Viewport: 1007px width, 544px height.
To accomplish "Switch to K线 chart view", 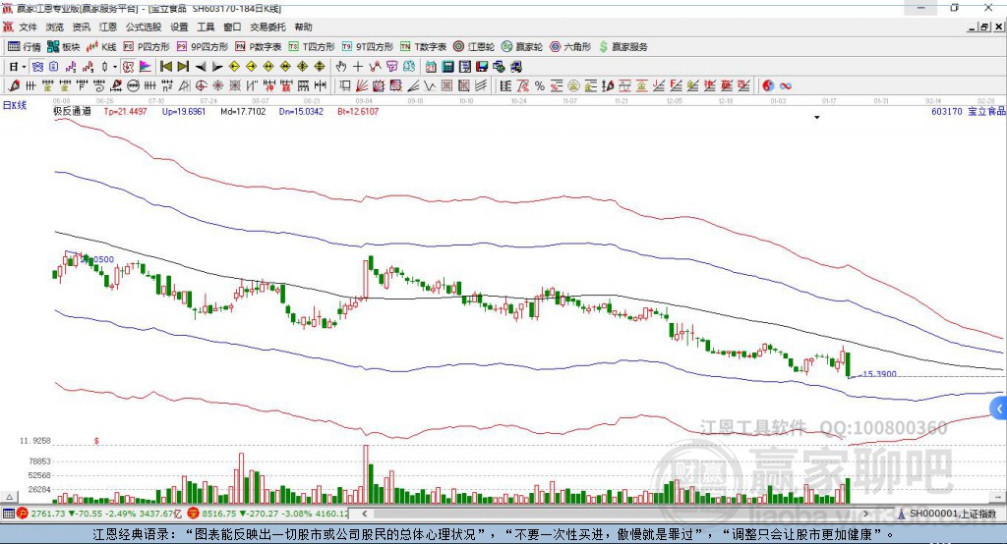I will [x=101, y=47].
